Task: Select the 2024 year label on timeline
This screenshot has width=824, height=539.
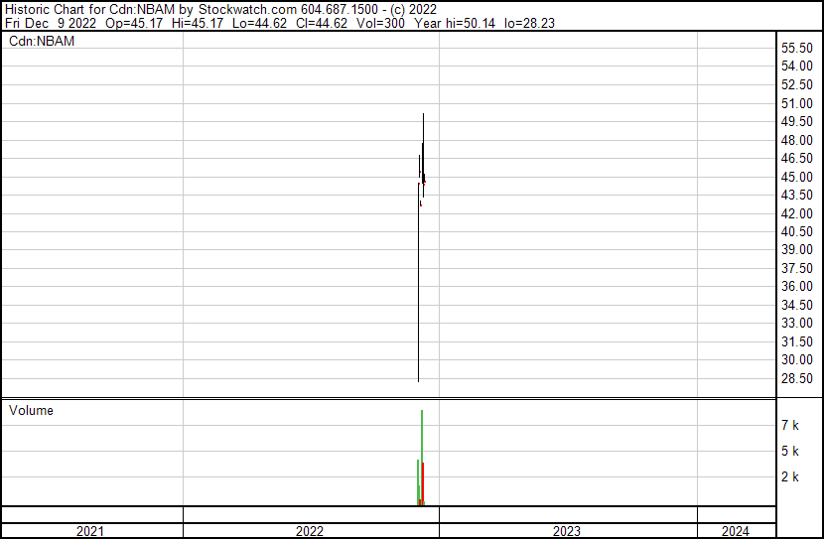Action: pyautogui.click(x=736, y=531)
